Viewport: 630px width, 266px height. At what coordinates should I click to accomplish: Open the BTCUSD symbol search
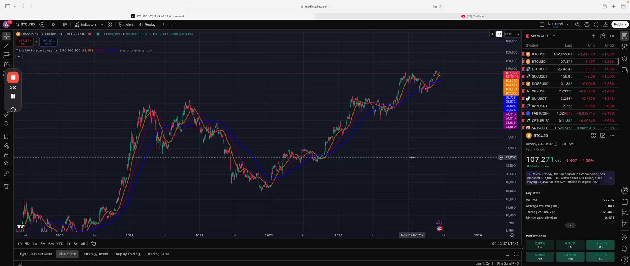(25, 24)
